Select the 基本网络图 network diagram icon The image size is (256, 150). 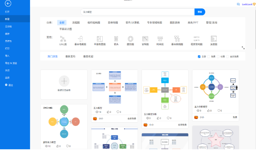177,39
